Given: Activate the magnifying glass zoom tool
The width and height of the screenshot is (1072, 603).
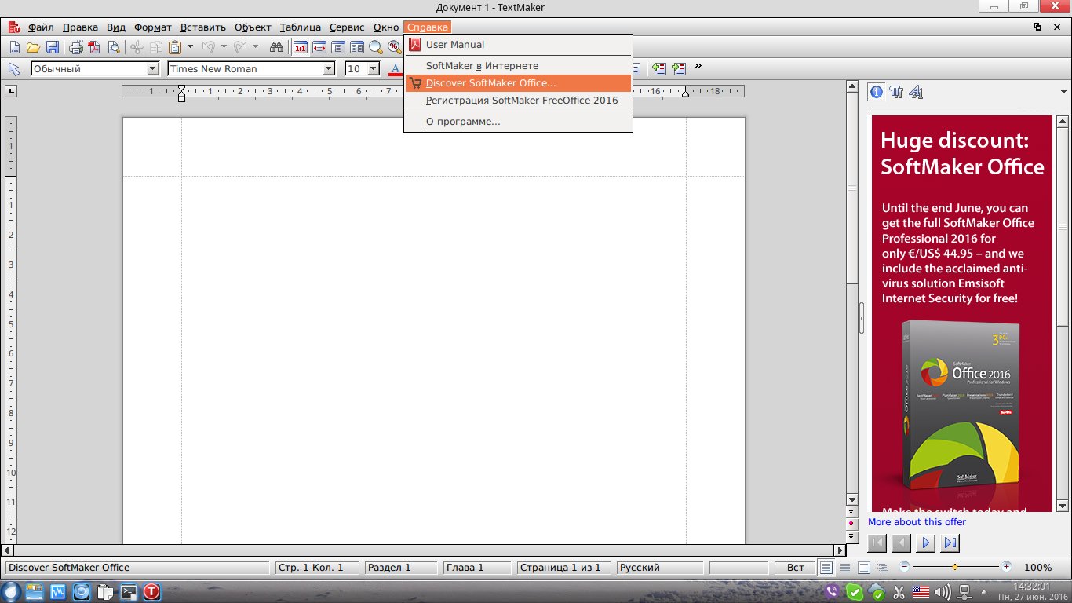Looking at the screenshot, I should (375, 47).
